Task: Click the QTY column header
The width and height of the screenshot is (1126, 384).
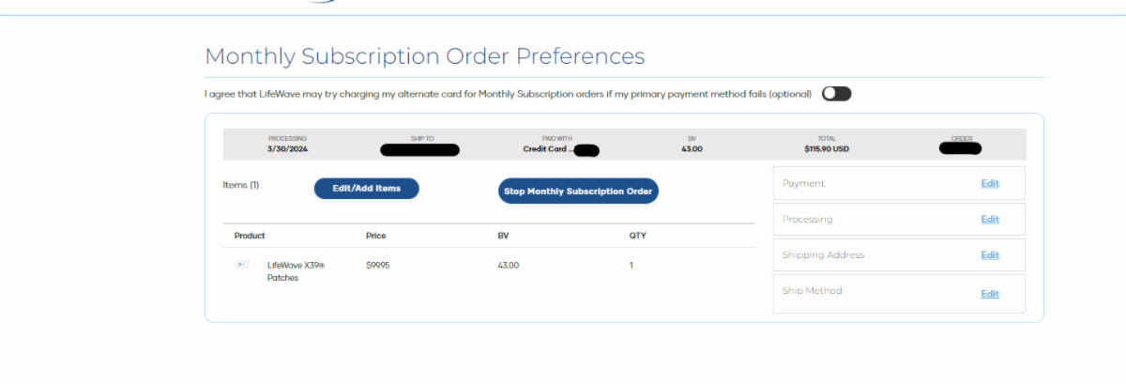Action: pyautogui.click(x=637, y=236)
